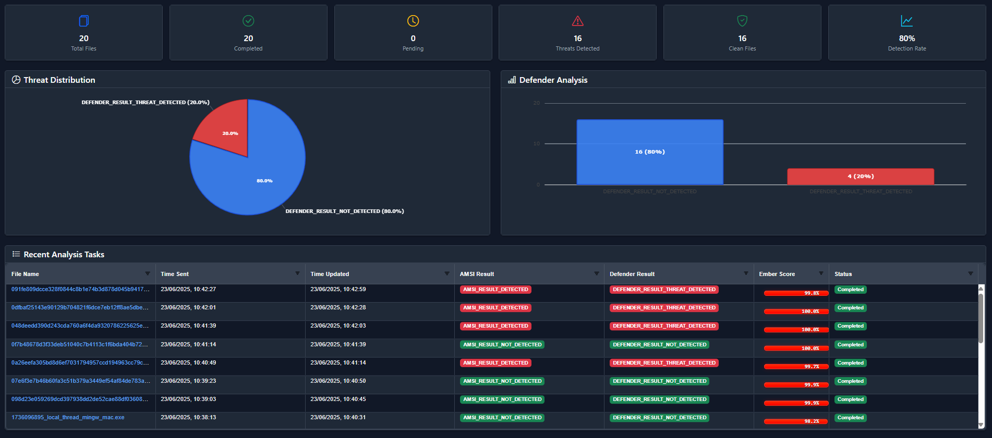Screen dimensions: 992x438
Task: Click the 98.2% Ember score bar
Action: click(x=796, y=421)
